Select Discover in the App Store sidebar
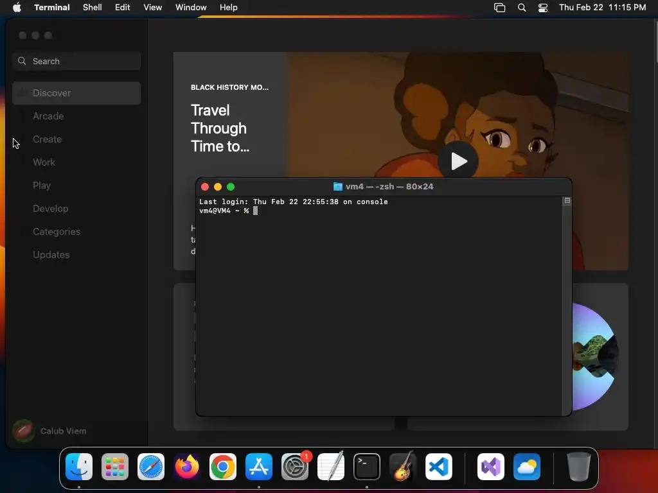Viewport: 658px width, 493px height. pyautogui.click(x=76, y=93)
